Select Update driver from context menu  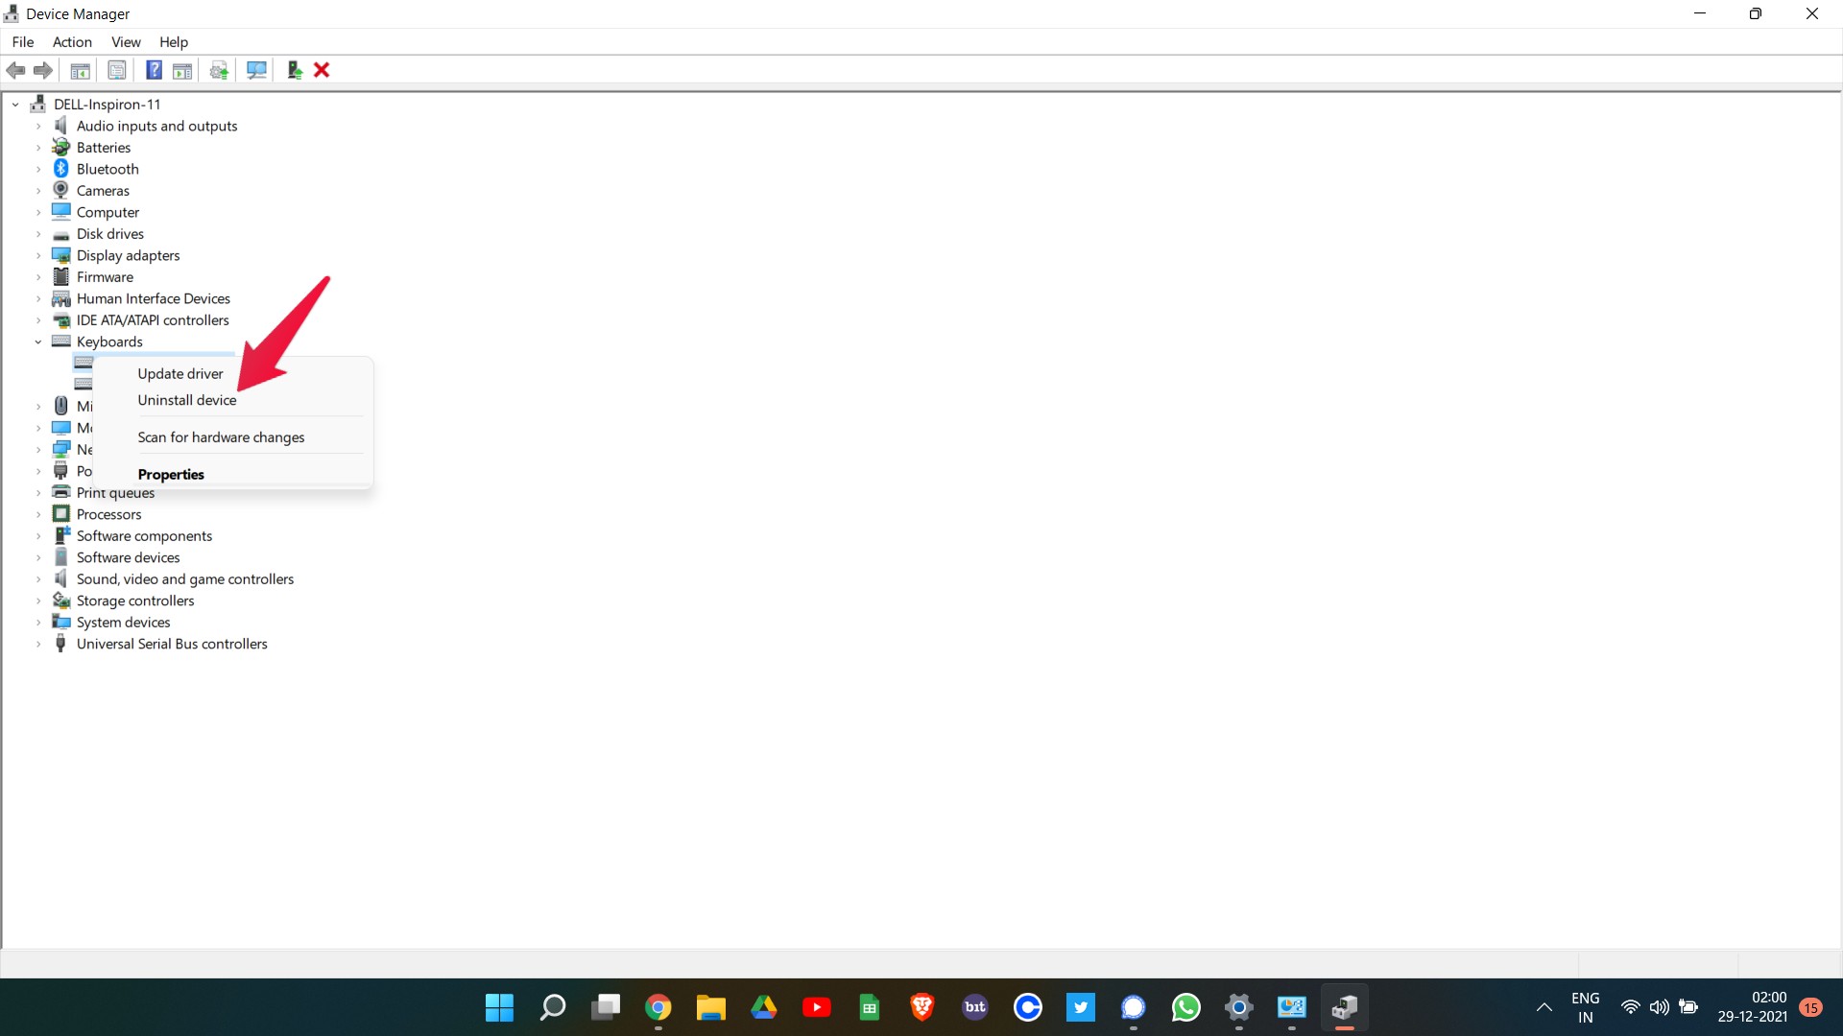pyautogui.click(x=179, y=373)
